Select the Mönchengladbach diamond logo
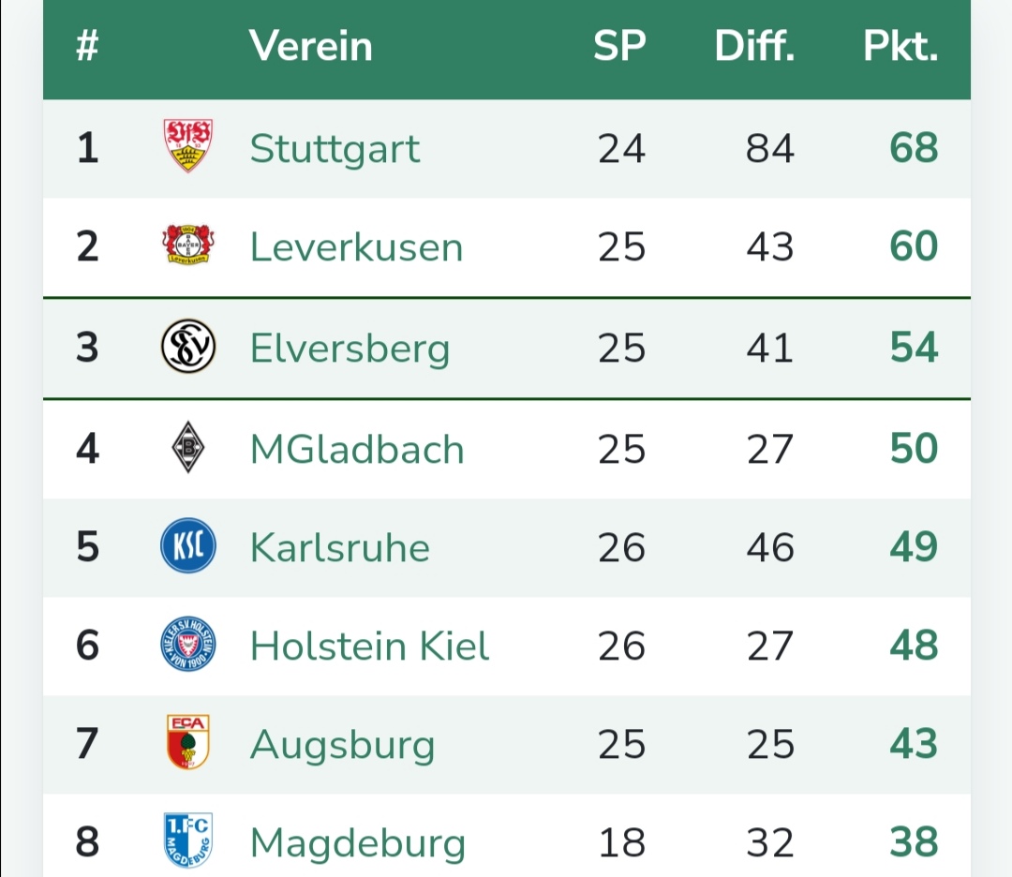 coord(188,449)
